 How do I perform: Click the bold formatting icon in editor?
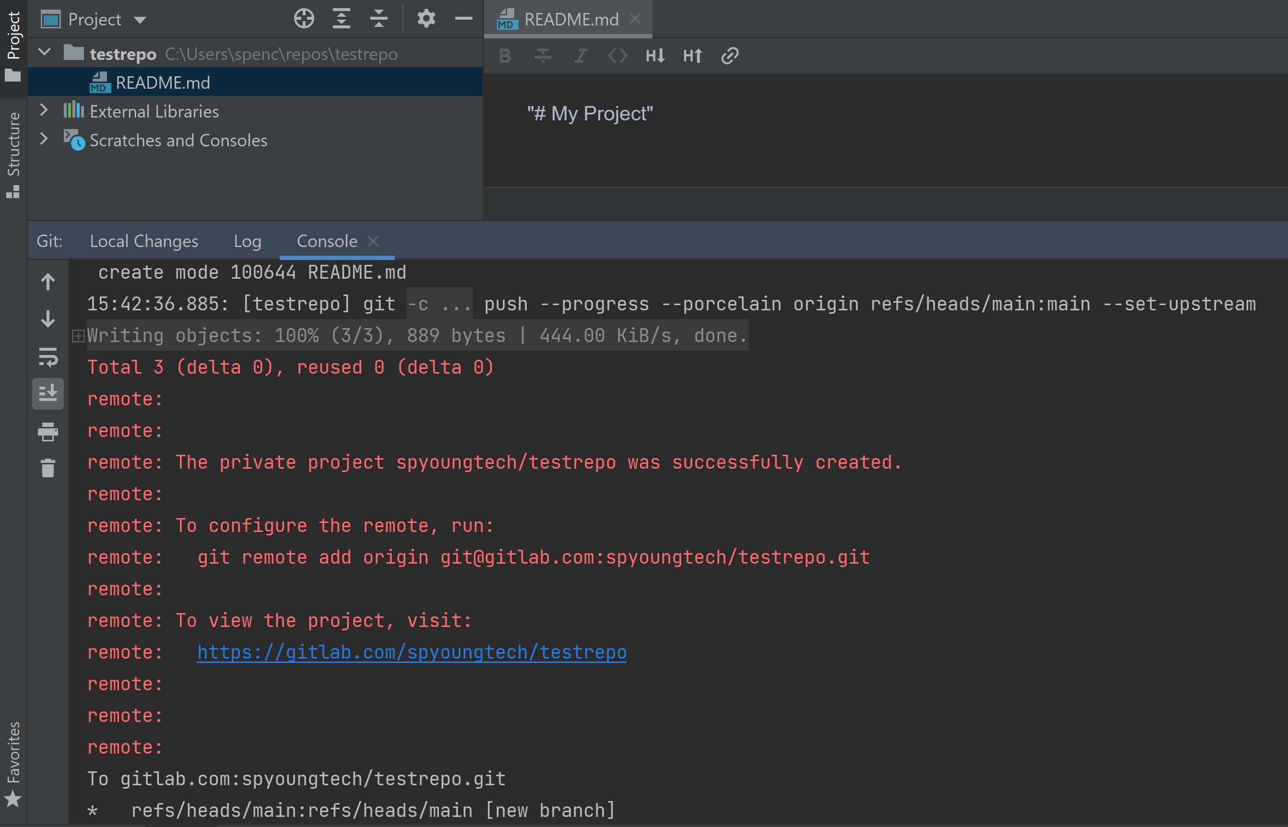point(503,56)
